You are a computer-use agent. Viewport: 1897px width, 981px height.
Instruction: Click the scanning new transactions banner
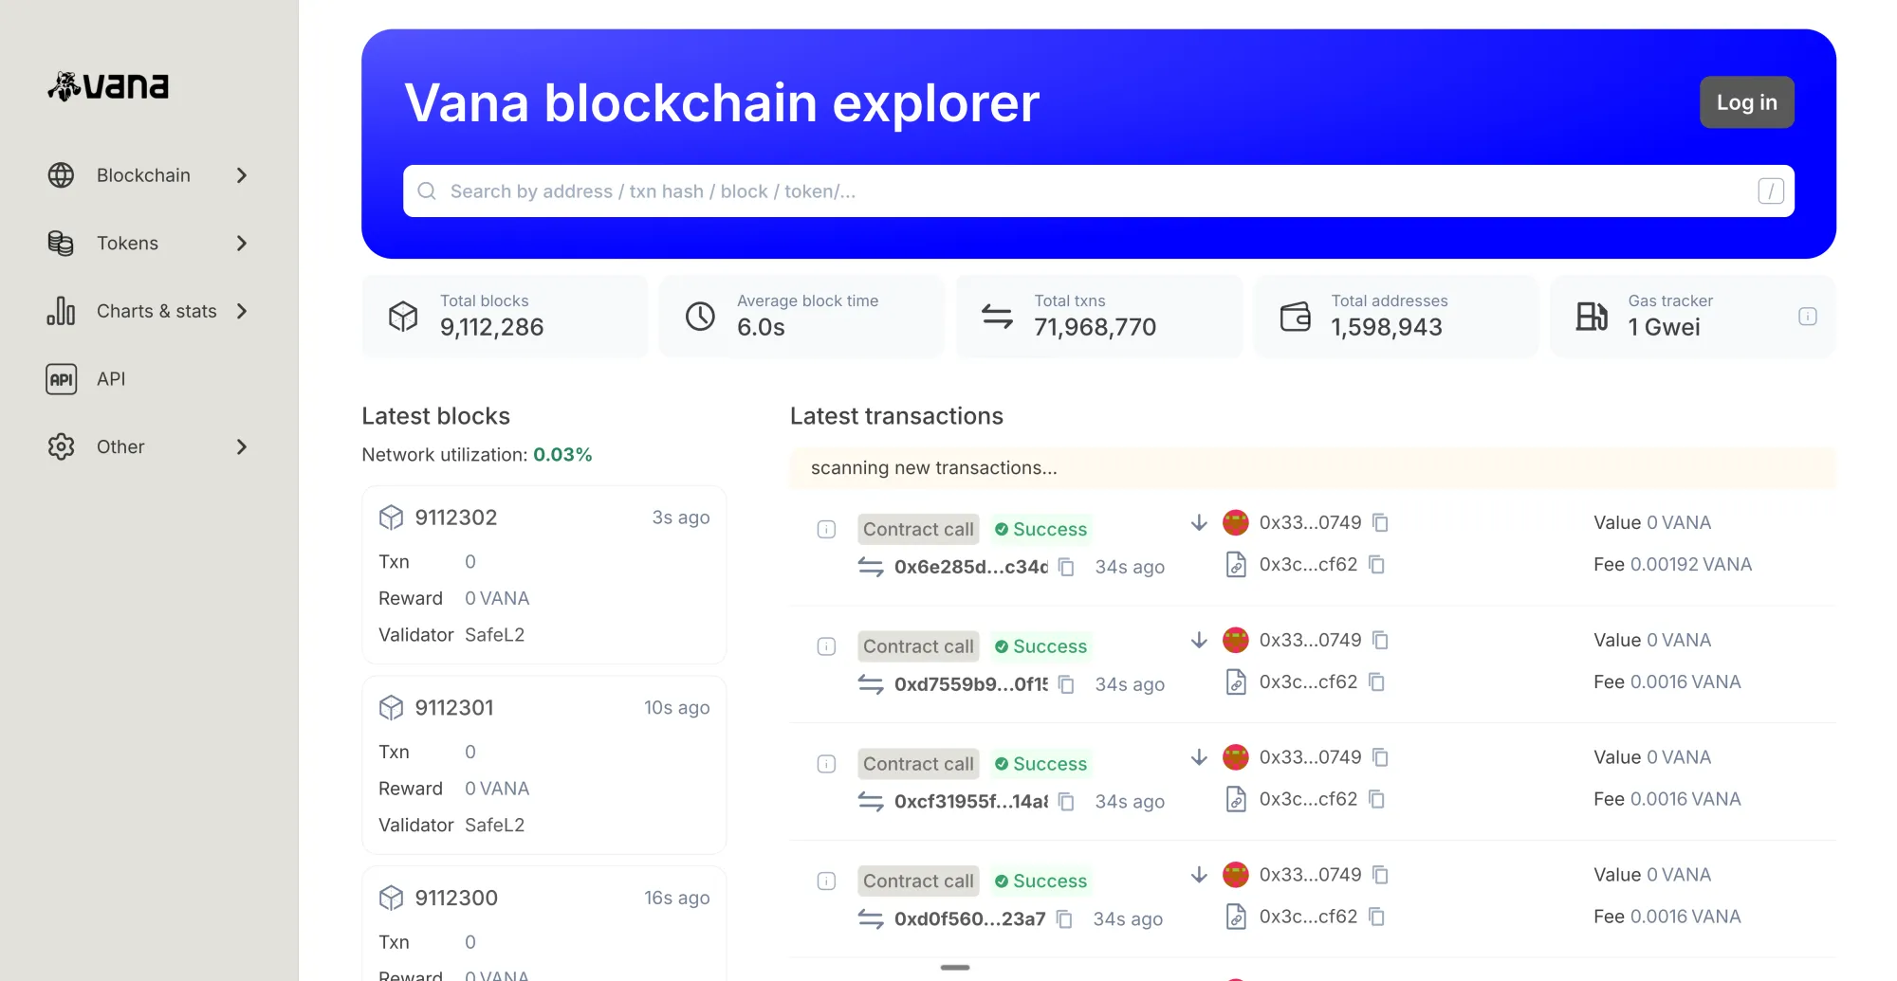(x=1313, y=468)
